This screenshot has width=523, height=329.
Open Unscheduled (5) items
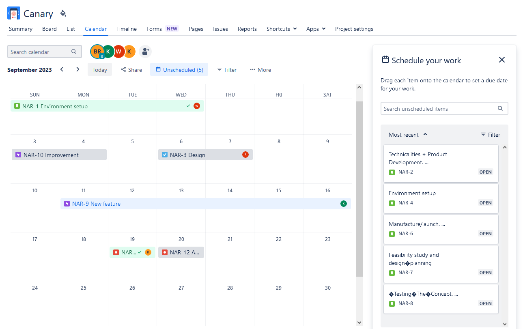pos(179,69)
